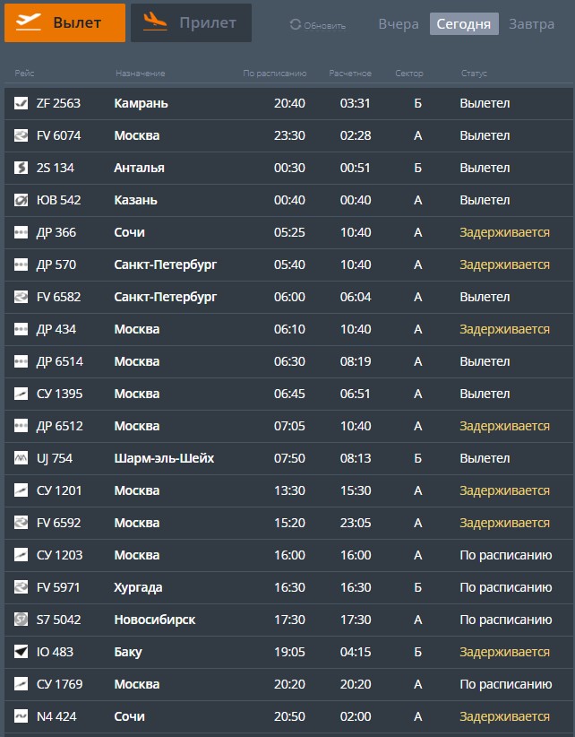Open the ДР 366 flight to Сочи
The image size is (575, 737).
(287, 232)
